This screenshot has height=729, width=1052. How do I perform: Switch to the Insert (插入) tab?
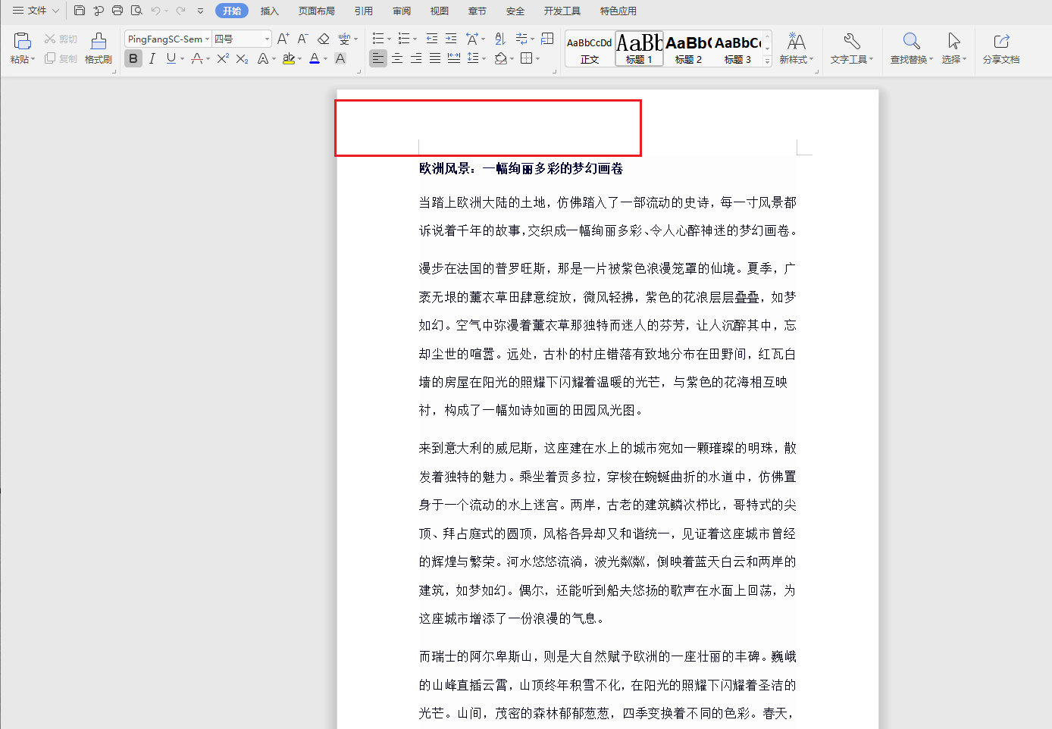[269, 11]
